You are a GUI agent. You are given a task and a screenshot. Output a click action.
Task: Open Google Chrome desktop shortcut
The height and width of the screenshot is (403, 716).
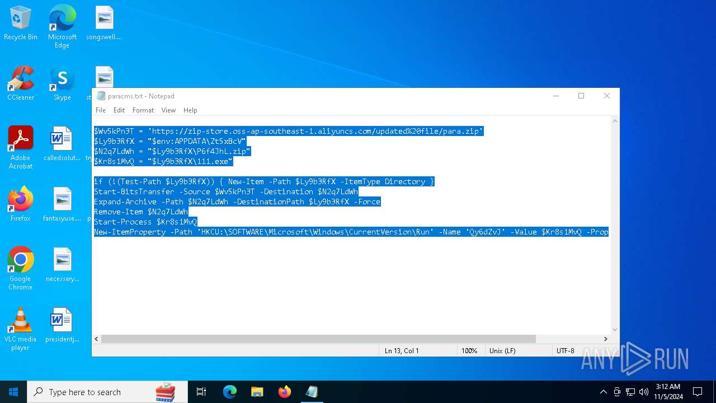pos(21,269)
